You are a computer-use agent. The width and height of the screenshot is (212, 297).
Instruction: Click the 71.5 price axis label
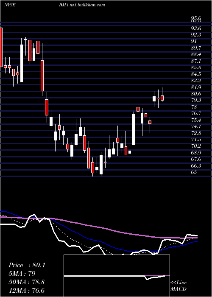click(x=196, y=140)
